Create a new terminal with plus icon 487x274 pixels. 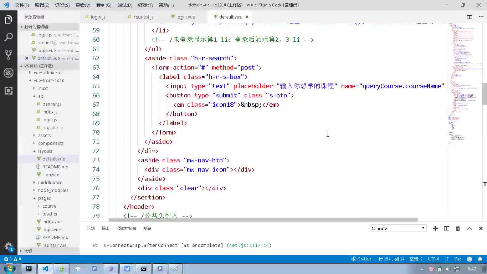435,228
